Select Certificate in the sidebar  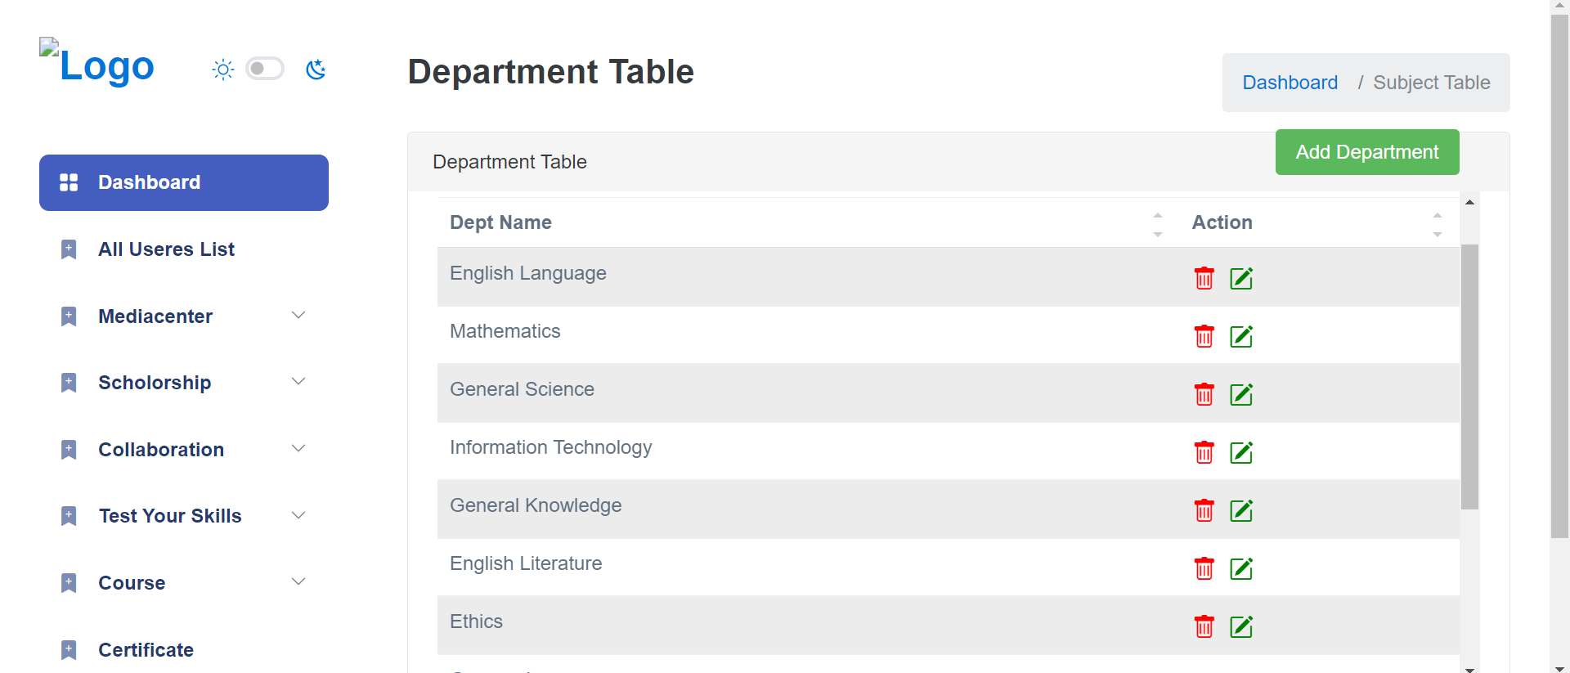point(146,650)
